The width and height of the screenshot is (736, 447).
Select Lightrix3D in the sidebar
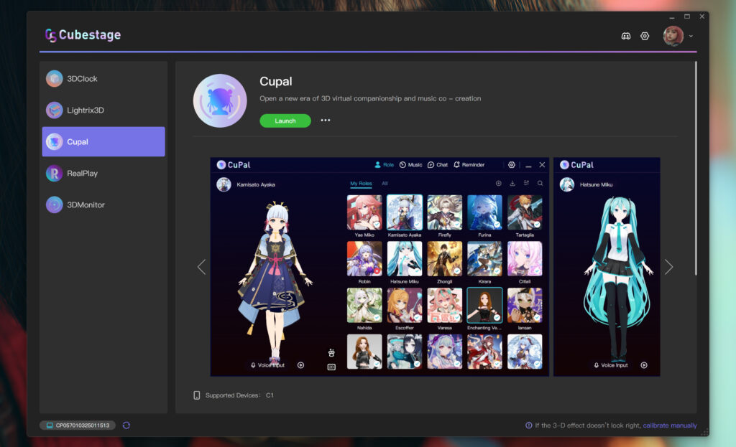click(x=103, y=110)
